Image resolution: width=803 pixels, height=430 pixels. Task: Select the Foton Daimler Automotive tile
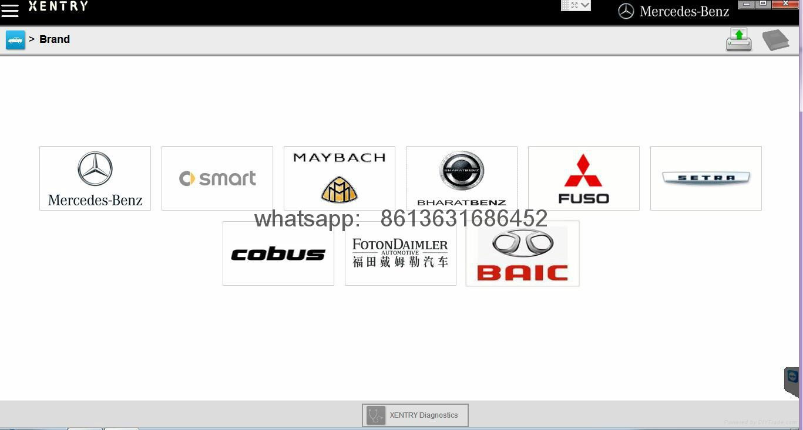point(401,253)
